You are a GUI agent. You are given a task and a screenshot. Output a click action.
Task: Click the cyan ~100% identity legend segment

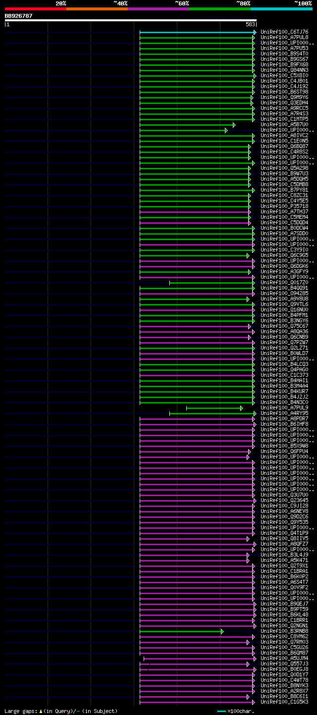click(281, 8)
